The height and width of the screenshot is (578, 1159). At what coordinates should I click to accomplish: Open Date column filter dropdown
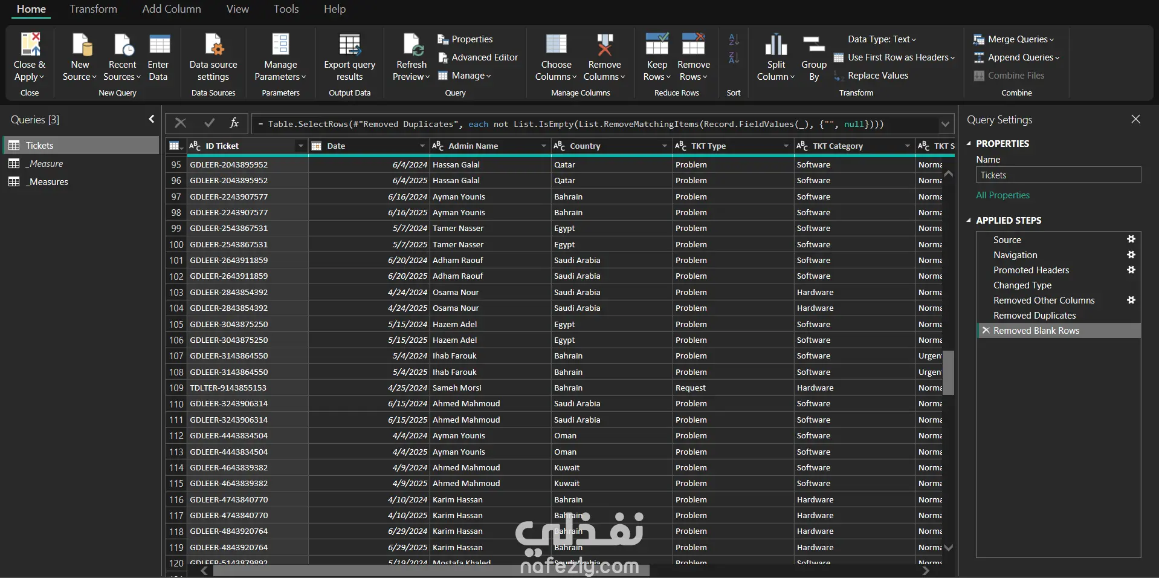[422, 146]
